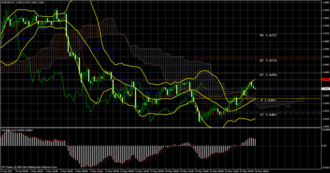Click the 30 May 08:00 time label
This screenshot has height=173, width=330.
(x=262, y=171)
